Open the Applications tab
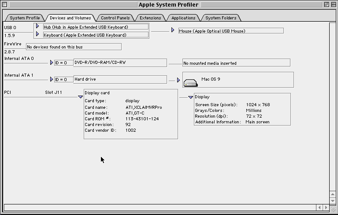Viewport: 338px width, 215px height. click(183, 18)
